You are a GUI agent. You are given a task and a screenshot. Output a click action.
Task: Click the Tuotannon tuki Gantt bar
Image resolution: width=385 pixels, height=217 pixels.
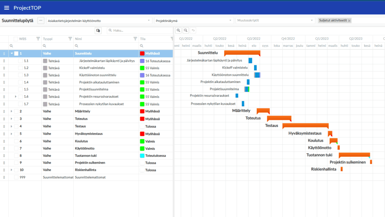pos(354,155)
